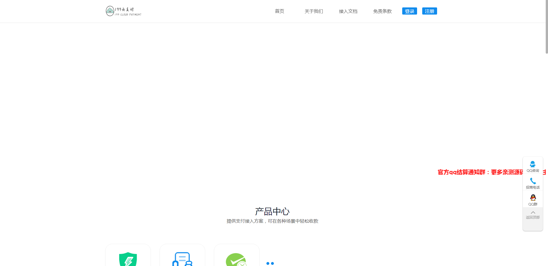
Task: Click the page vertical scrollbar thumb
Action: click(x=546, y=27)
